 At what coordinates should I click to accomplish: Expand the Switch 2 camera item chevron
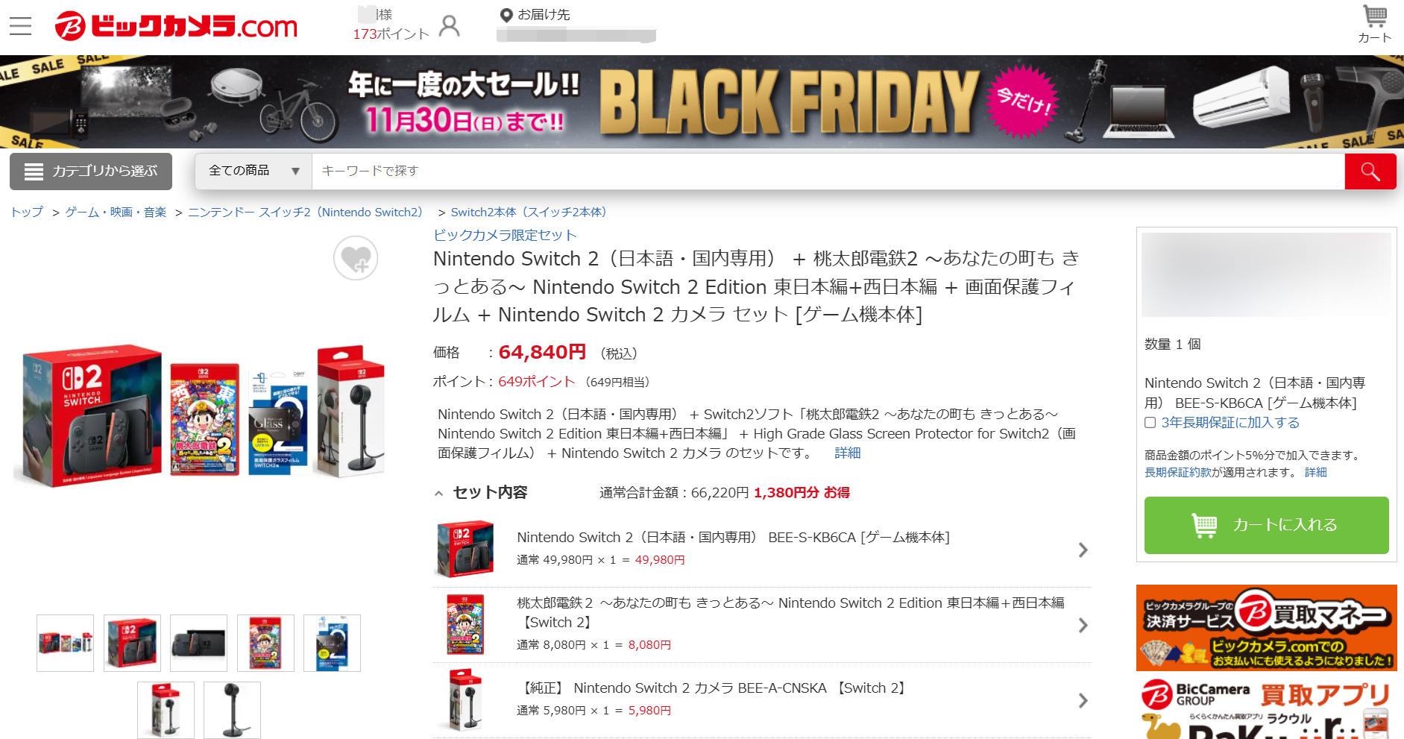click(1083, 701)
